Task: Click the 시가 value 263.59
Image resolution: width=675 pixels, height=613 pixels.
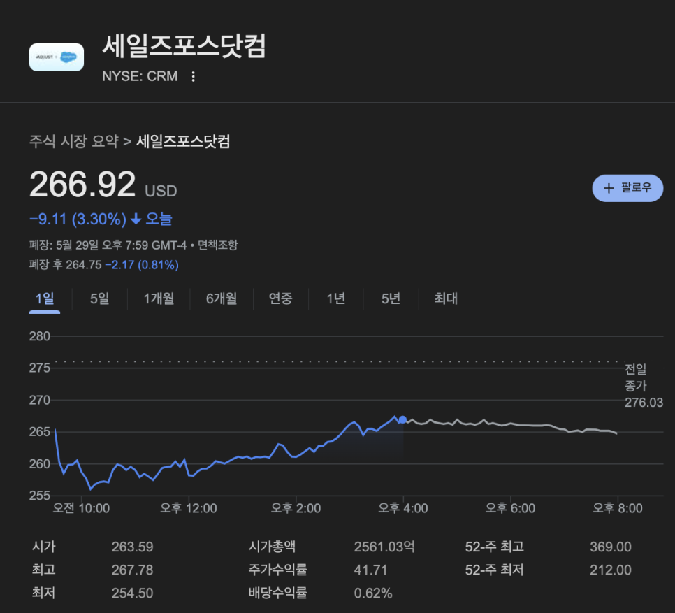Action: click(132, 547)
